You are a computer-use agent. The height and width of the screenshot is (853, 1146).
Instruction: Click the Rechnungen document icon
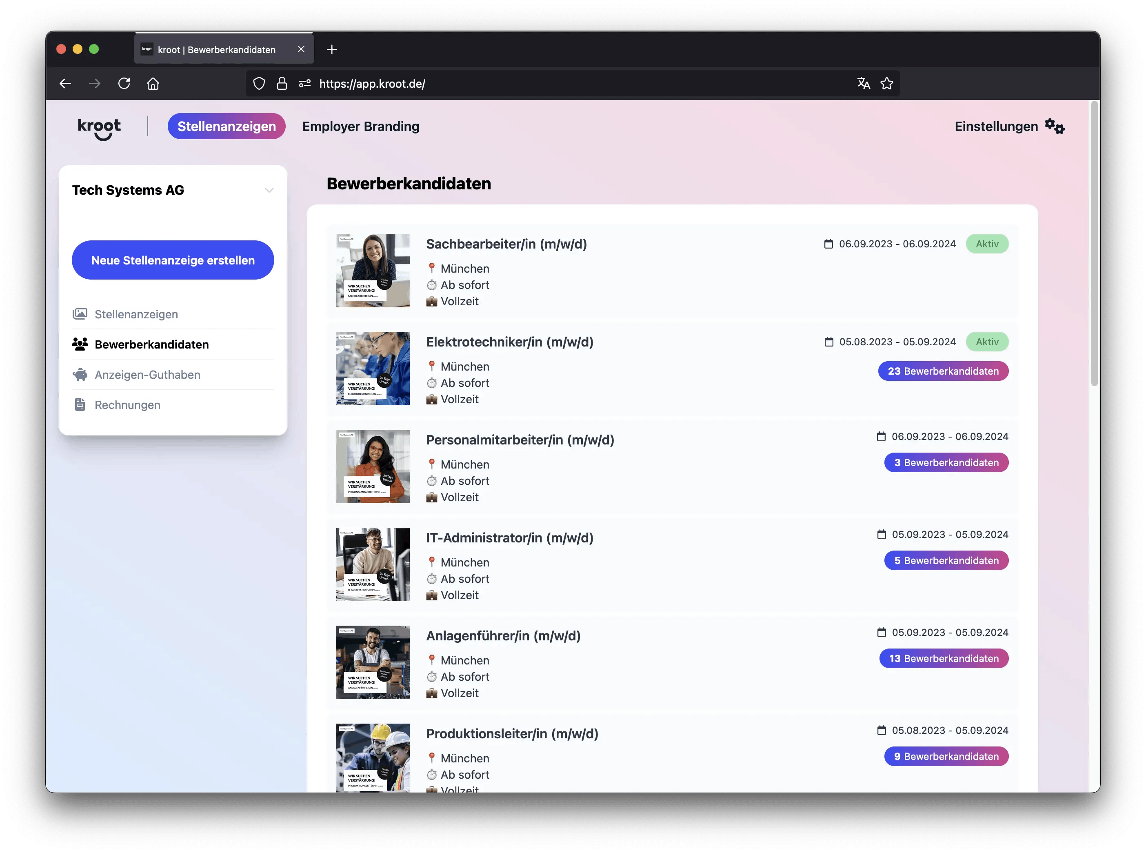(80, 405)
